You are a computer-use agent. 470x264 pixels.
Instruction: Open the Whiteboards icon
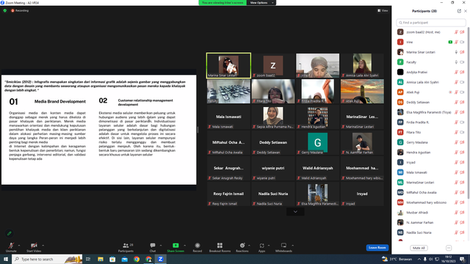tap(283, 246)
